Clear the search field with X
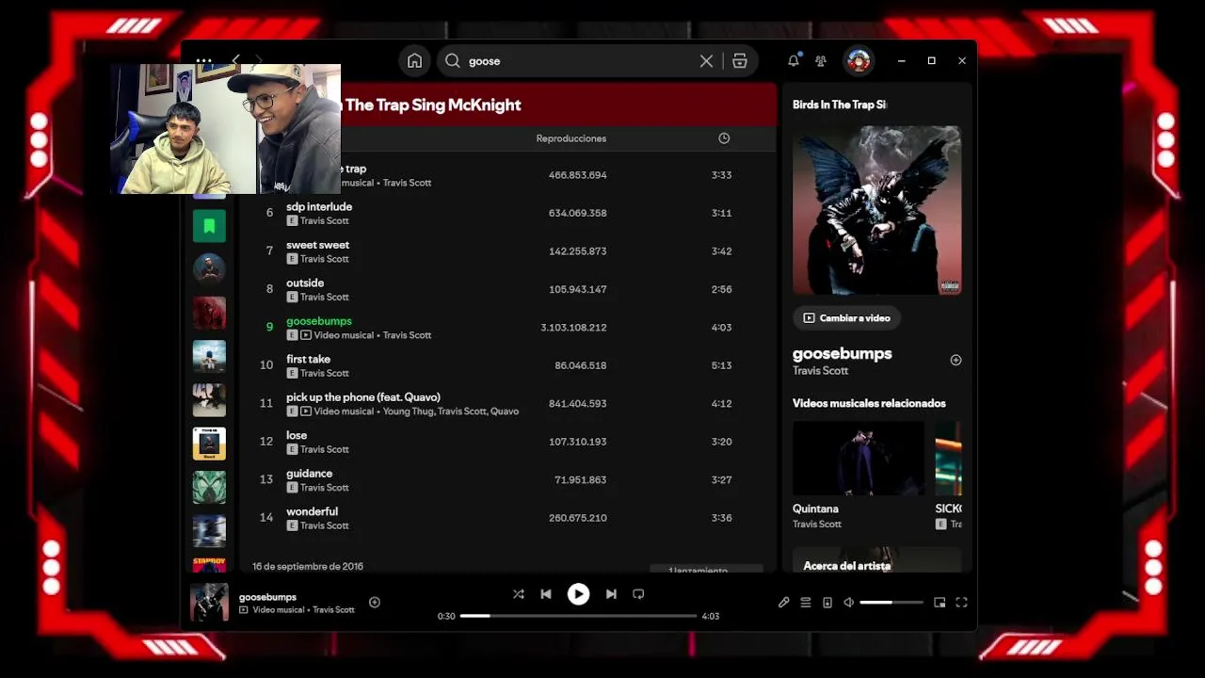The width and height of the screenshot is (1205, 678). tap(706, 61)
